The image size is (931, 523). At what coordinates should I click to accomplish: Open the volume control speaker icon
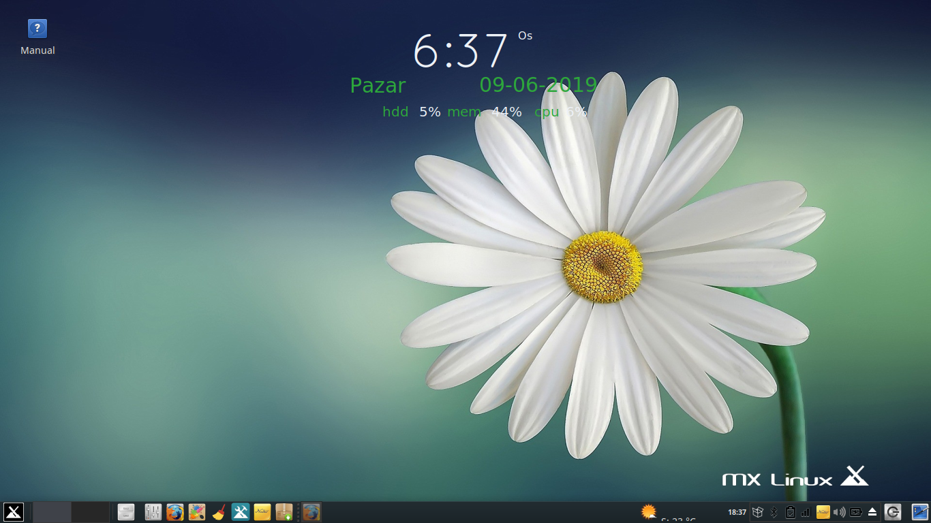[839, 512]
